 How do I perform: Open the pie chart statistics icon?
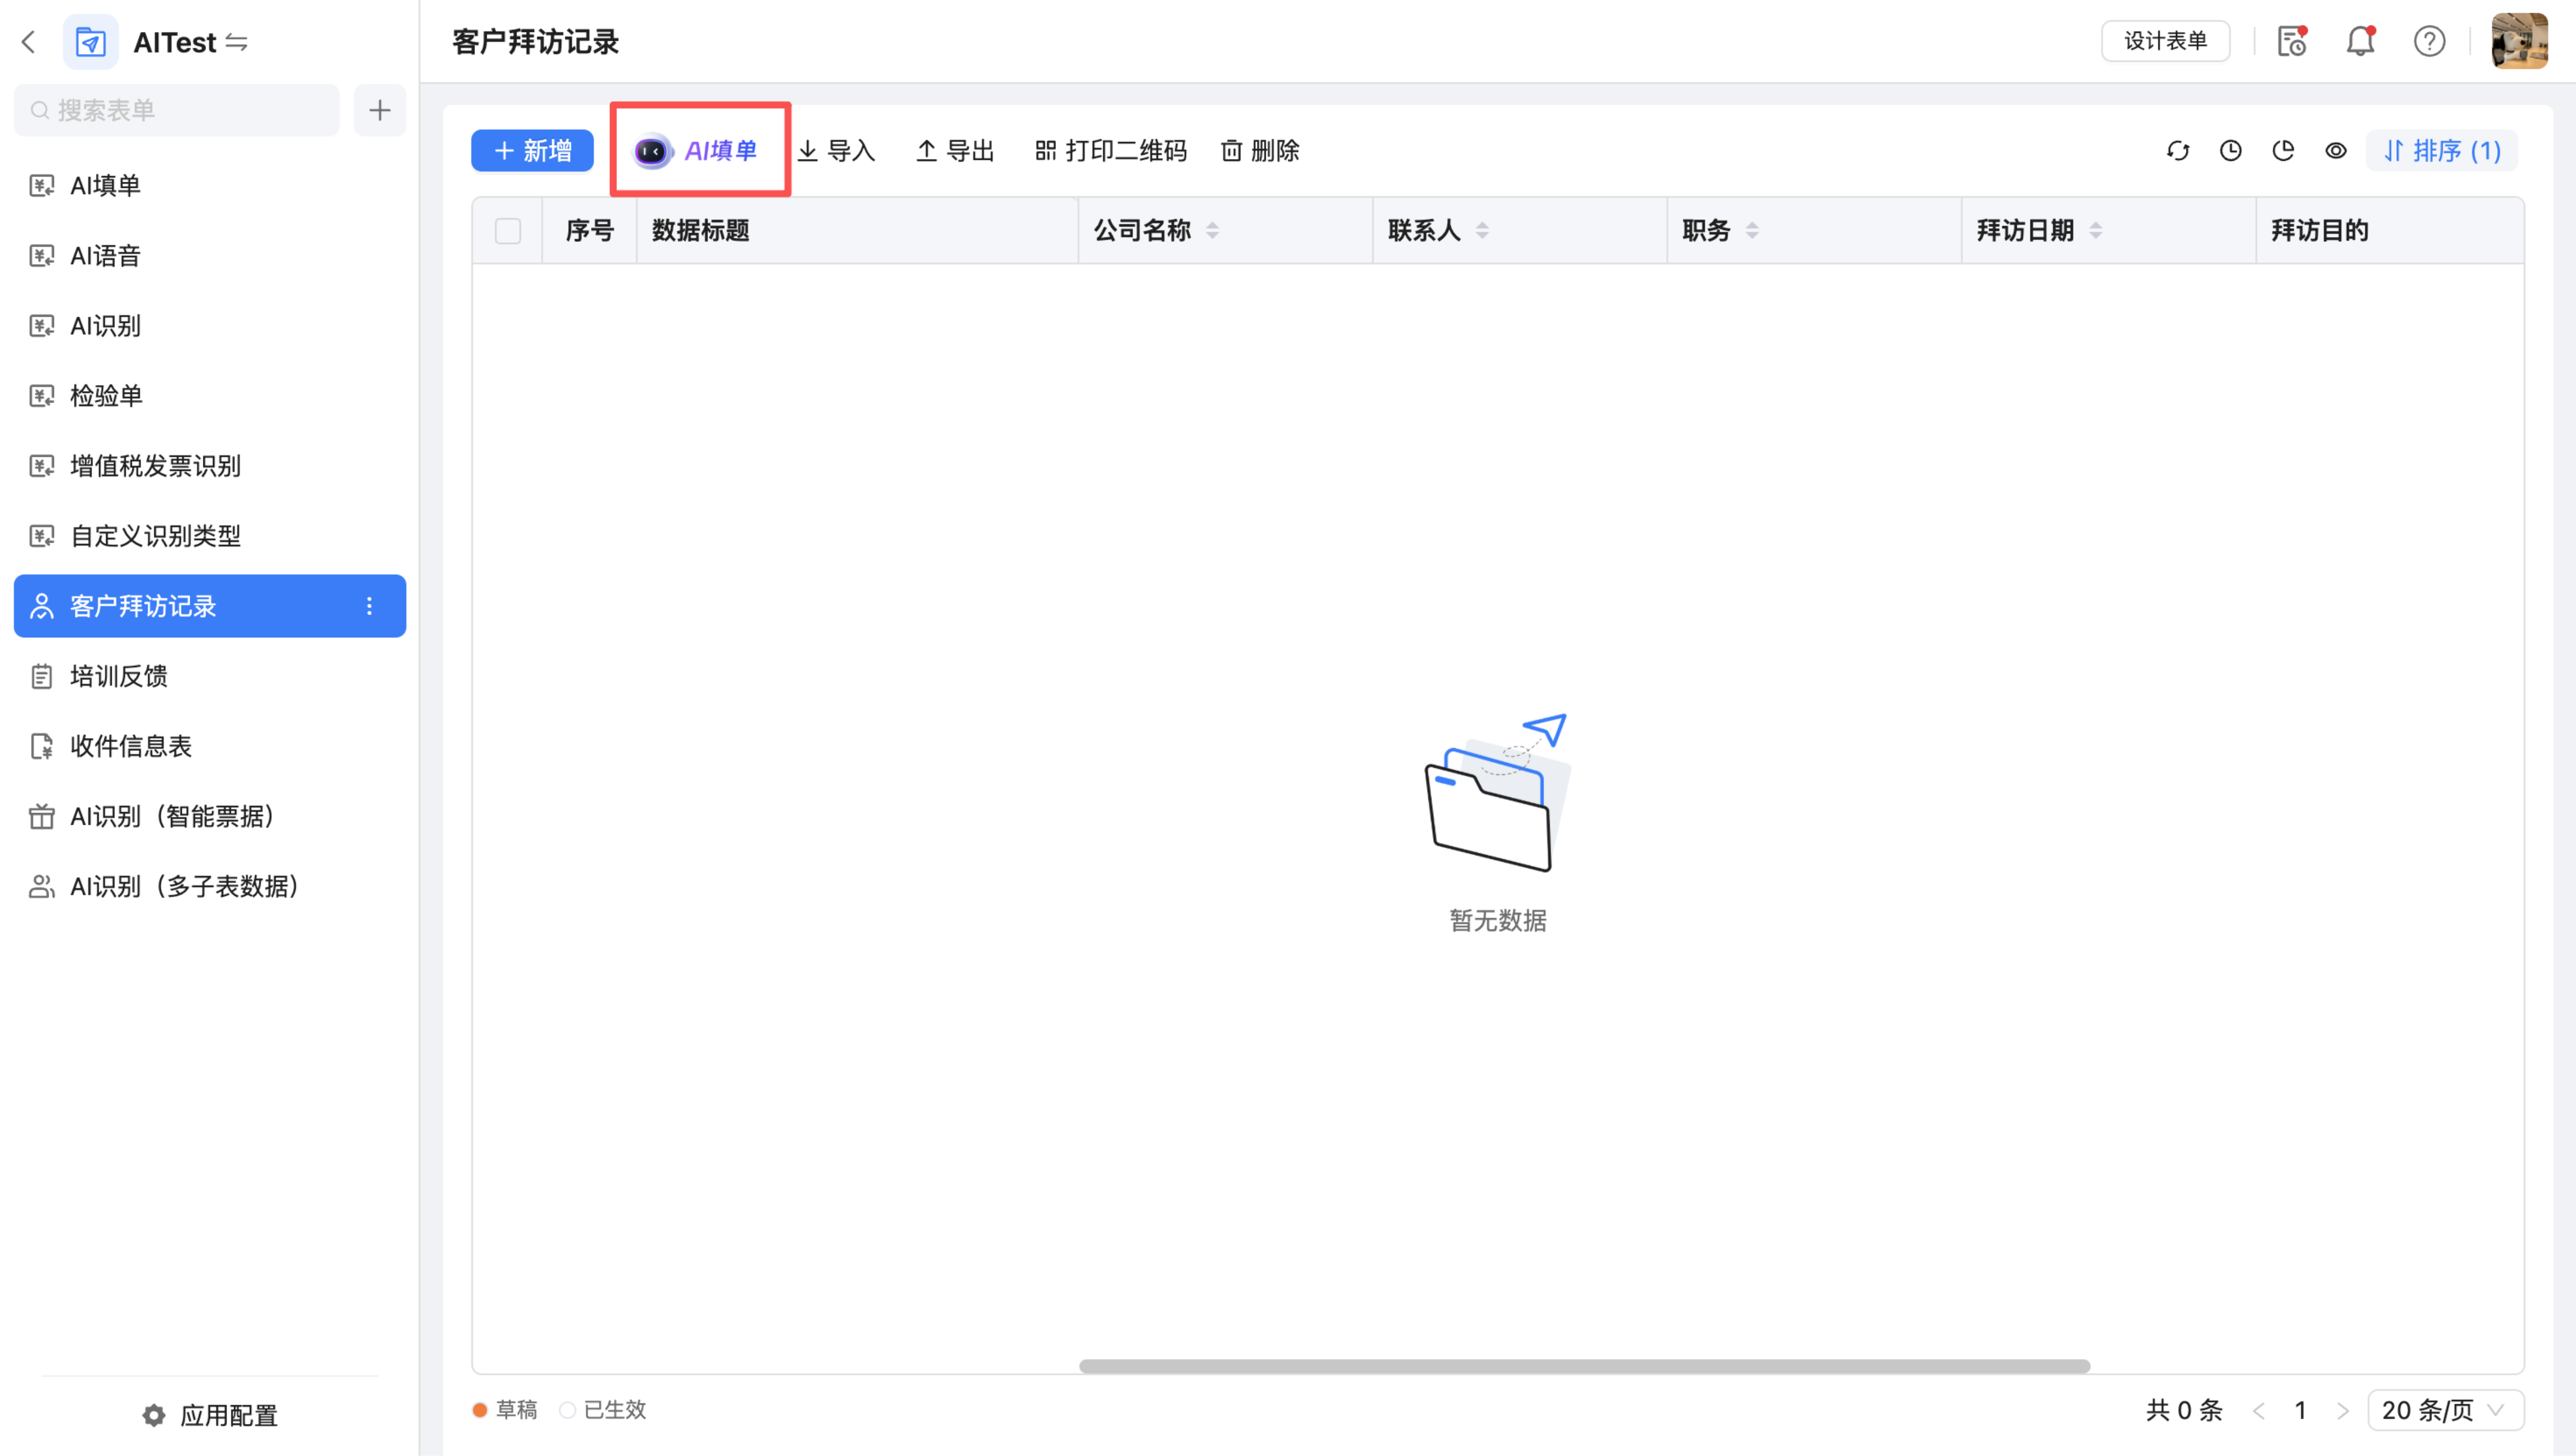coord(2283,151)
